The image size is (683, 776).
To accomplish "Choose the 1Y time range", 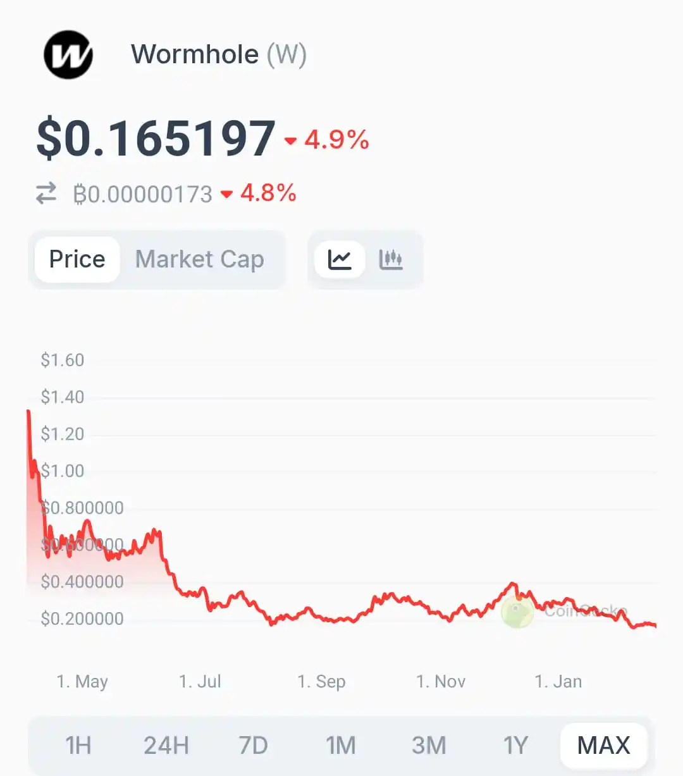I will point(515,745).
